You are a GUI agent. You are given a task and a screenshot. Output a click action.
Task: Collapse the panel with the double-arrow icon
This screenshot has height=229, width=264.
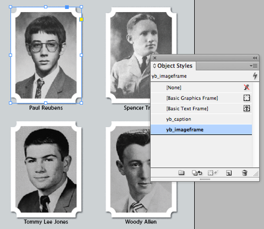point(255,58)
